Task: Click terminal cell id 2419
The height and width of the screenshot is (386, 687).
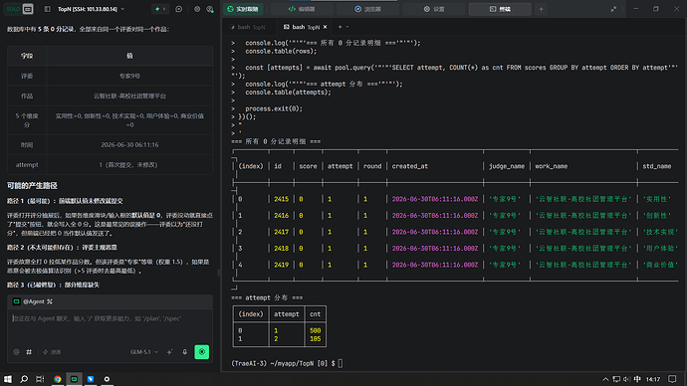Action: 282,265
